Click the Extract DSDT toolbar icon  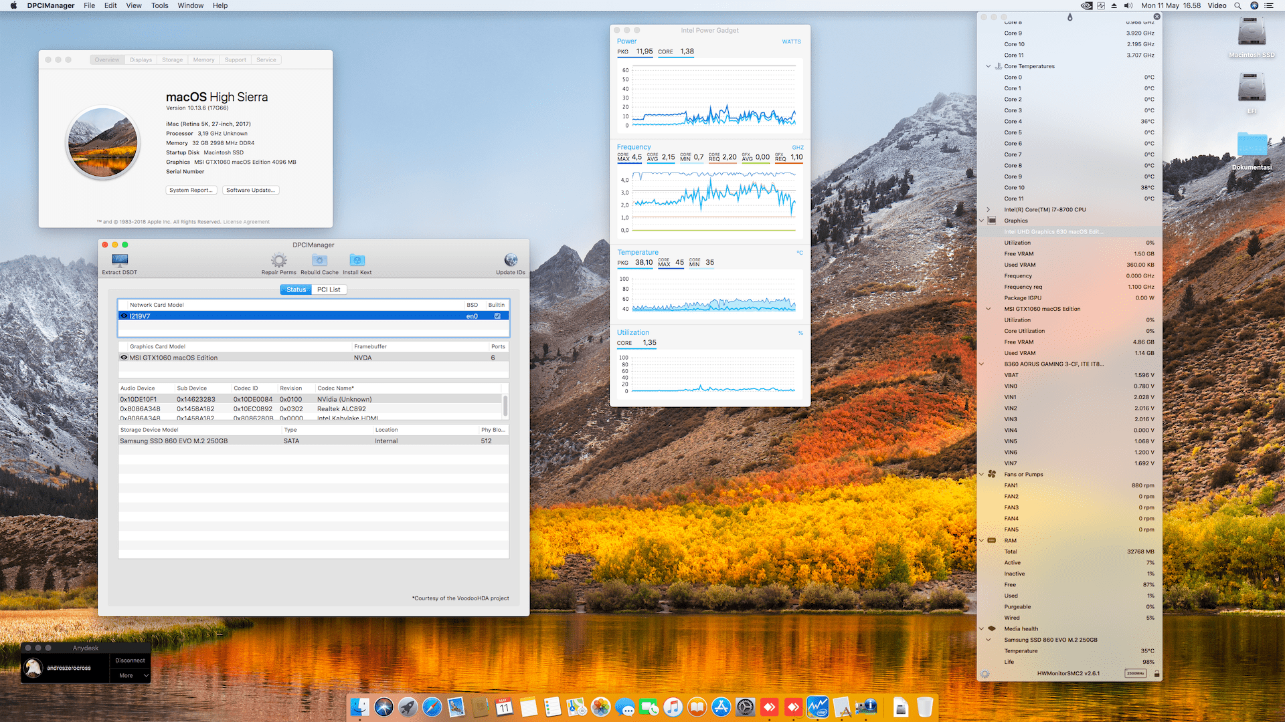point(120,260)
